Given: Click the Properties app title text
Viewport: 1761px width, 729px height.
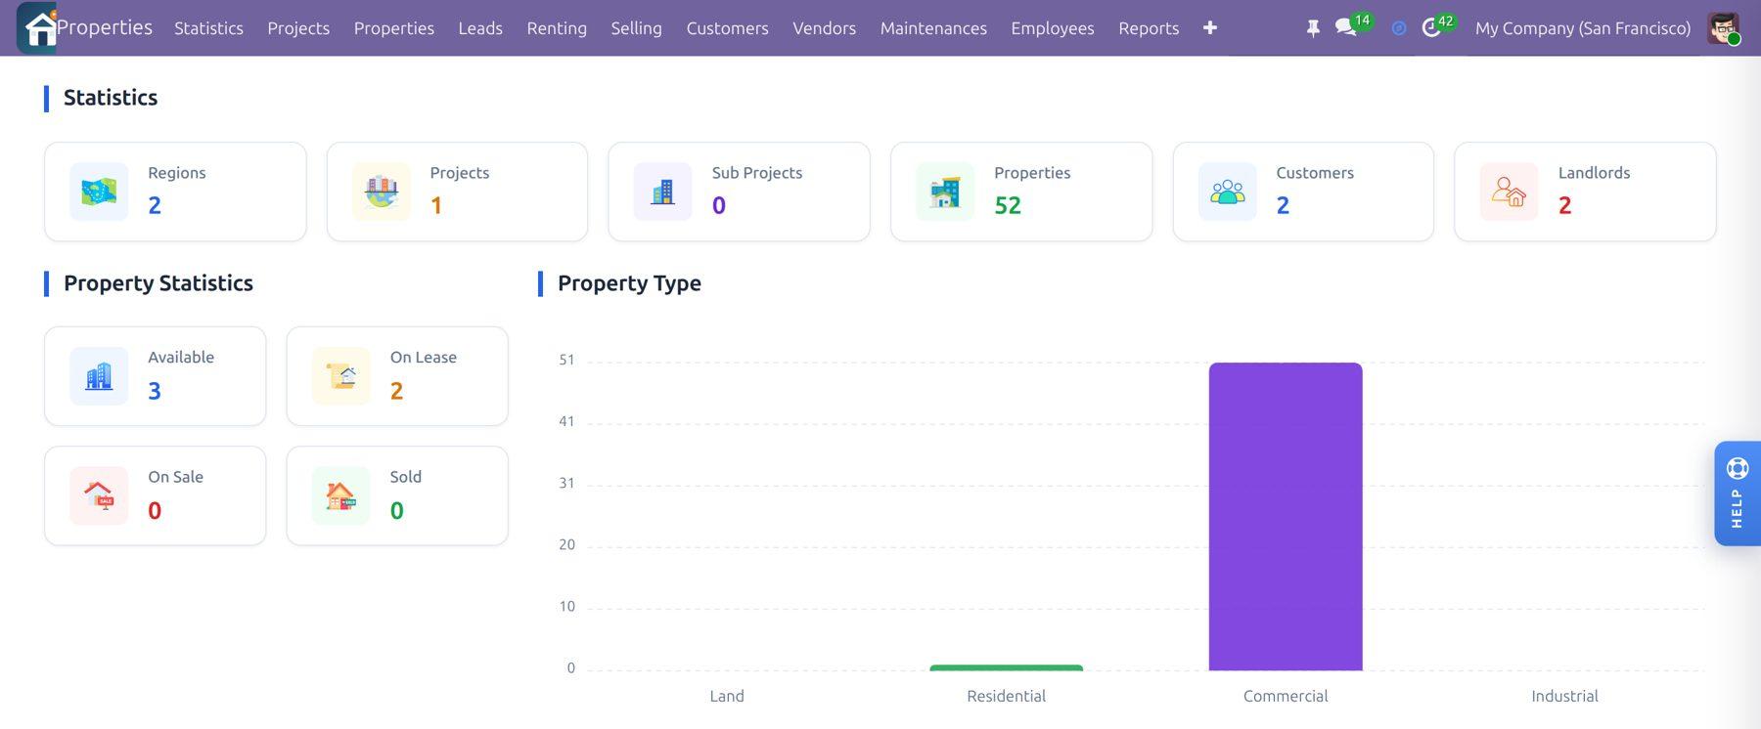Looking at the screenshot, I should pyautogui.click(x=105, y=27).
